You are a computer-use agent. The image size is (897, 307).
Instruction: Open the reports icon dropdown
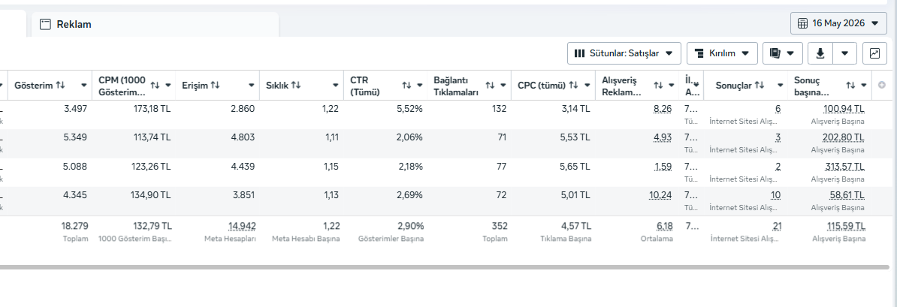point(782,53)
